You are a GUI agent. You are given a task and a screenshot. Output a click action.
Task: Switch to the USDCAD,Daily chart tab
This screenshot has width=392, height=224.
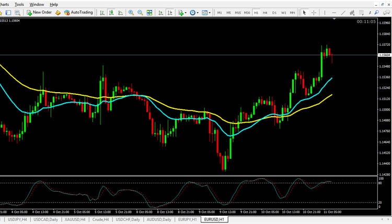[46, 219]
